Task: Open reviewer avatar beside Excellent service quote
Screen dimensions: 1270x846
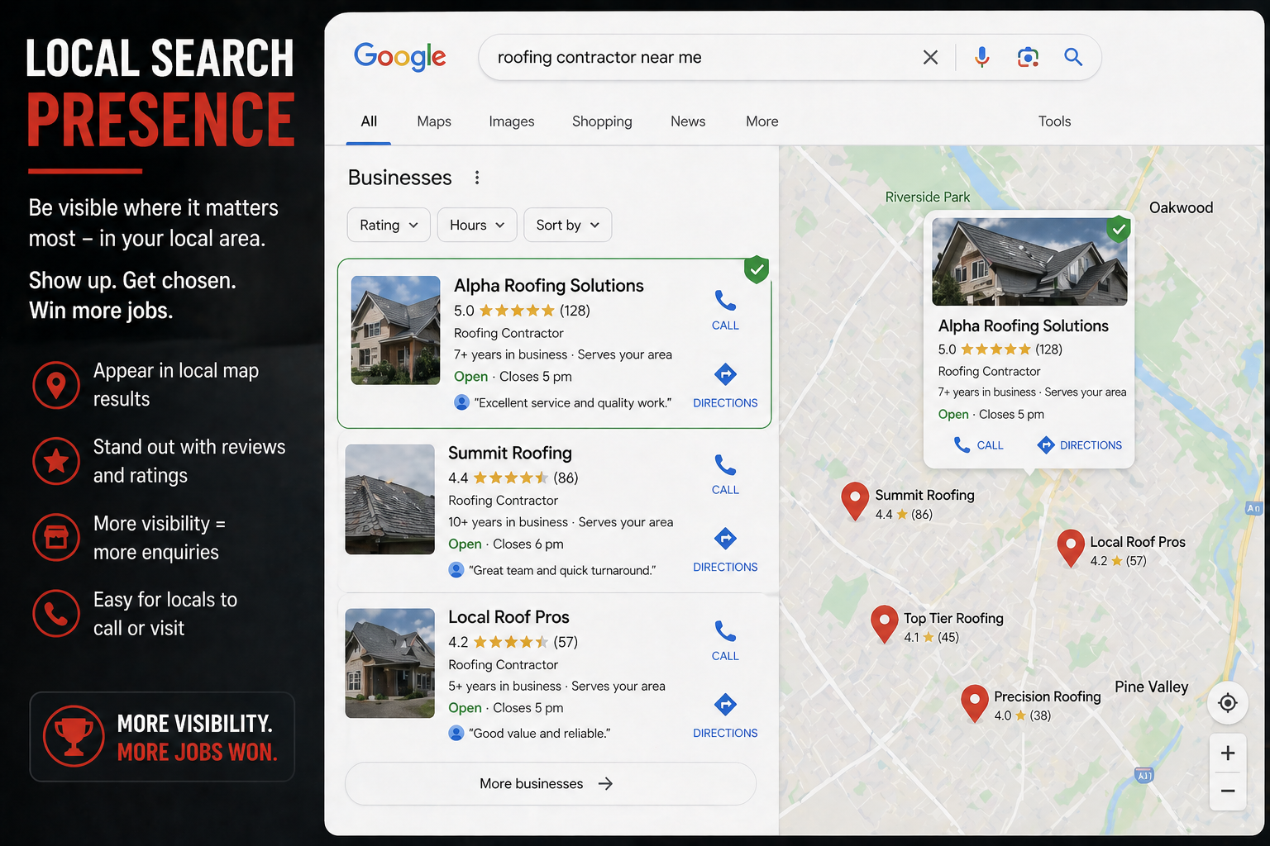Action: (x=462, y=402)
